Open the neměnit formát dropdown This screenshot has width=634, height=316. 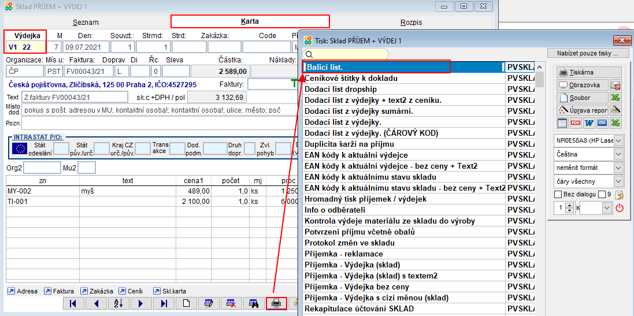(619, 168)
